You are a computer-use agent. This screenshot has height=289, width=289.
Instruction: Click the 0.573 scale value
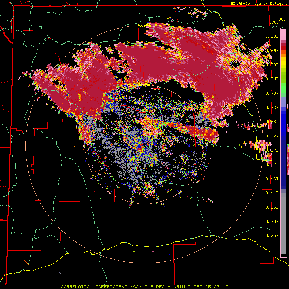point(272,150)
